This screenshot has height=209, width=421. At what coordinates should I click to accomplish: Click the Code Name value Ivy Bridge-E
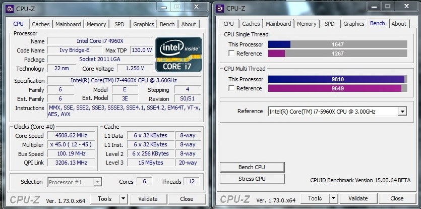point(75,50)
